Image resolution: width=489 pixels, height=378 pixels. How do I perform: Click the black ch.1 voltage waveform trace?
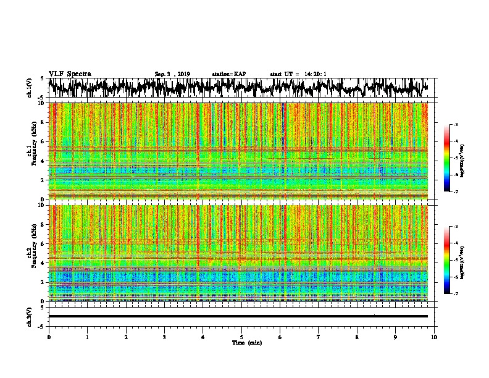(x=238, y=88)
